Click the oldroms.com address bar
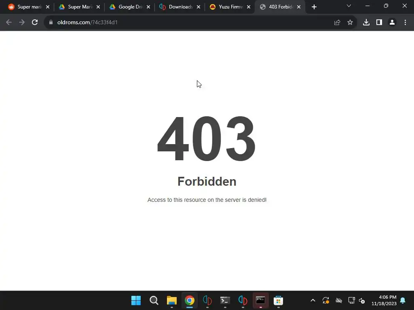This screenshot has width=414, height=310. (190, 23)
